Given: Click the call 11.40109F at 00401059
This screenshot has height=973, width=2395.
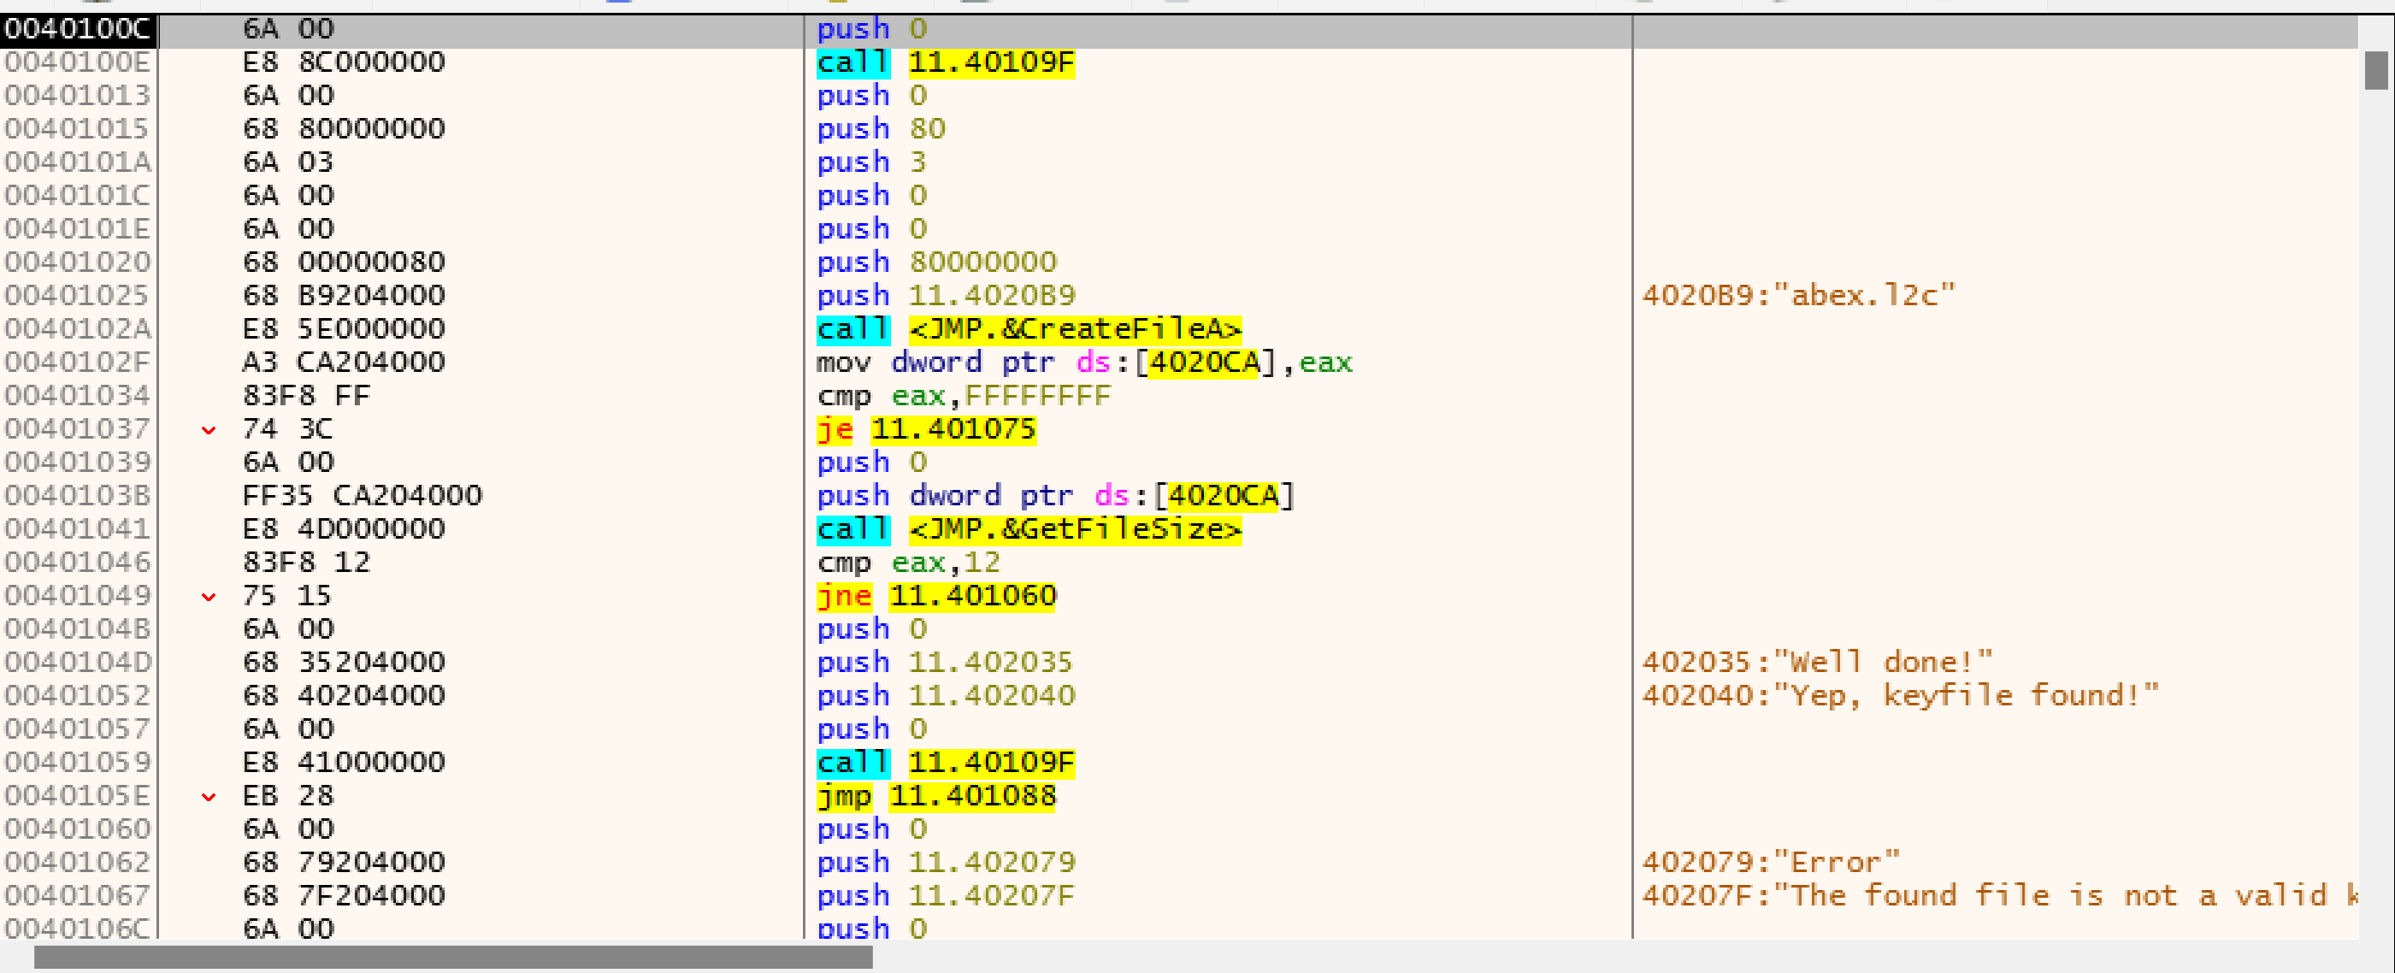Looking at the screenshot, I should [x=946, y=762].
